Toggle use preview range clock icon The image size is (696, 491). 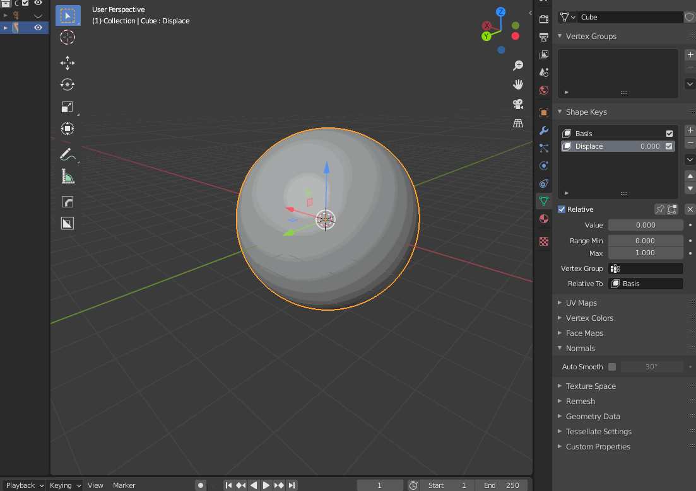click(x=413, y=485)
